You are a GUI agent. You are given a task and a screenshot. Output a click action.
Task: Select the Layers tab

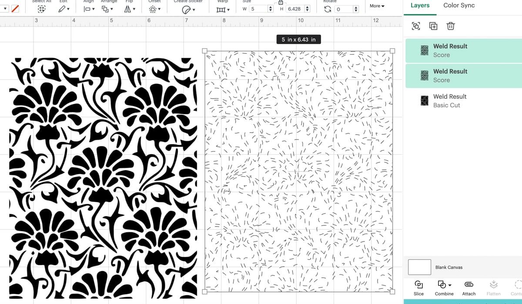[419, 5]
